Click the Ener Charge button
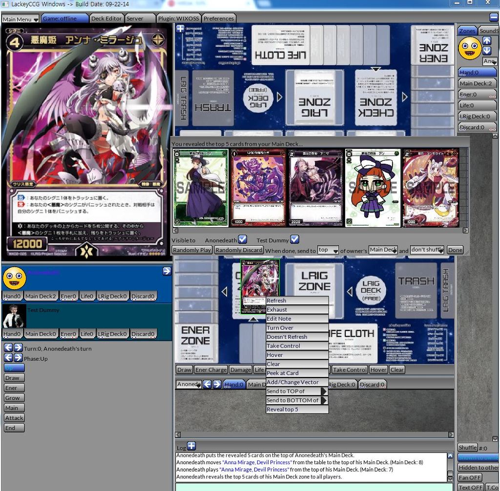The width and height of the screenshot is (500, 491). tap(211, 370)
